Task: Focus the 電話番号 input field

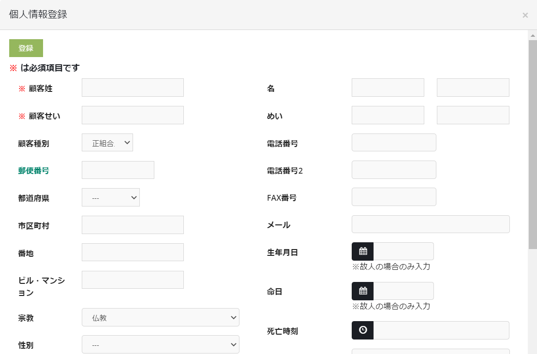Action: [393, 143]
